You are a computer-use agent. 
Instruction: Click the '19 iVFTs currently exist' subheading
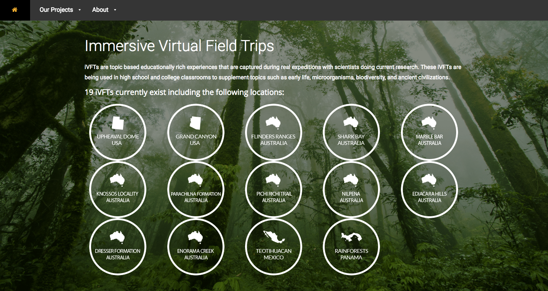pos(184,92)
